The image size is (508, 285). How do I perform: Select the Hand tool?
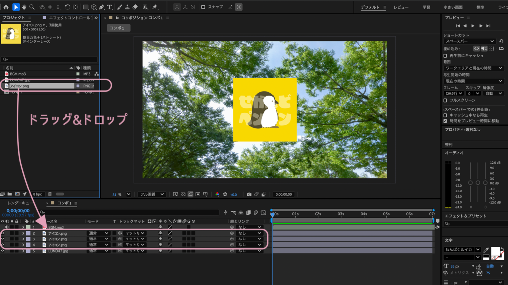24,7
